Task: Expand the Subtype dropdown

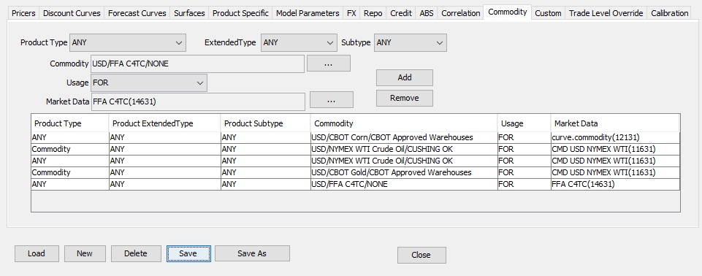Action: (410, 42)
